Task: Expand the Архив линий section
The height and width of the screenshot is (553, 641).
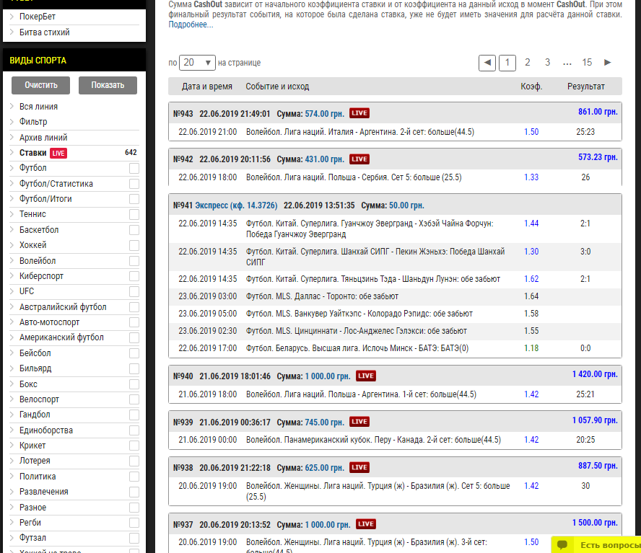Action: pos(43,138)
